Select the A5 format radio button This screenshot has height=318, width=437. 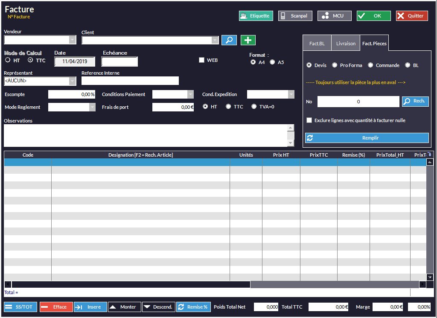click(x=272, y=62)
